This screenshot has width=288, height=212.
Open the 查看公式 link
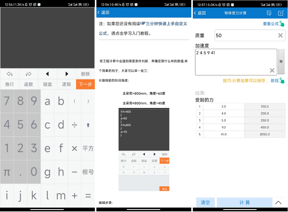coord(271,24)
